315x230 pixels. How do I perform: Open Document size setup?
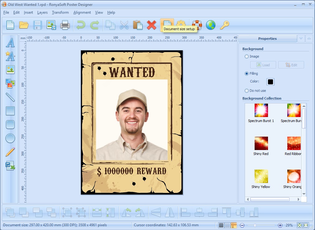point(167,25)
